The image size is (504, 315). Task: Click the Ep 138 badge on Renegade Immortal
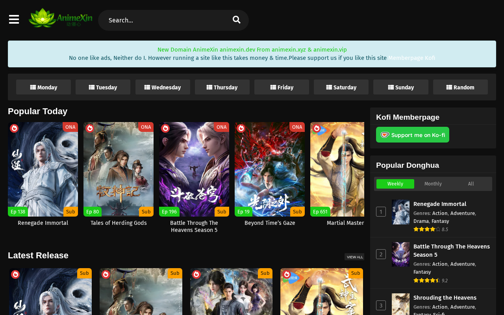tap(18, 212)
